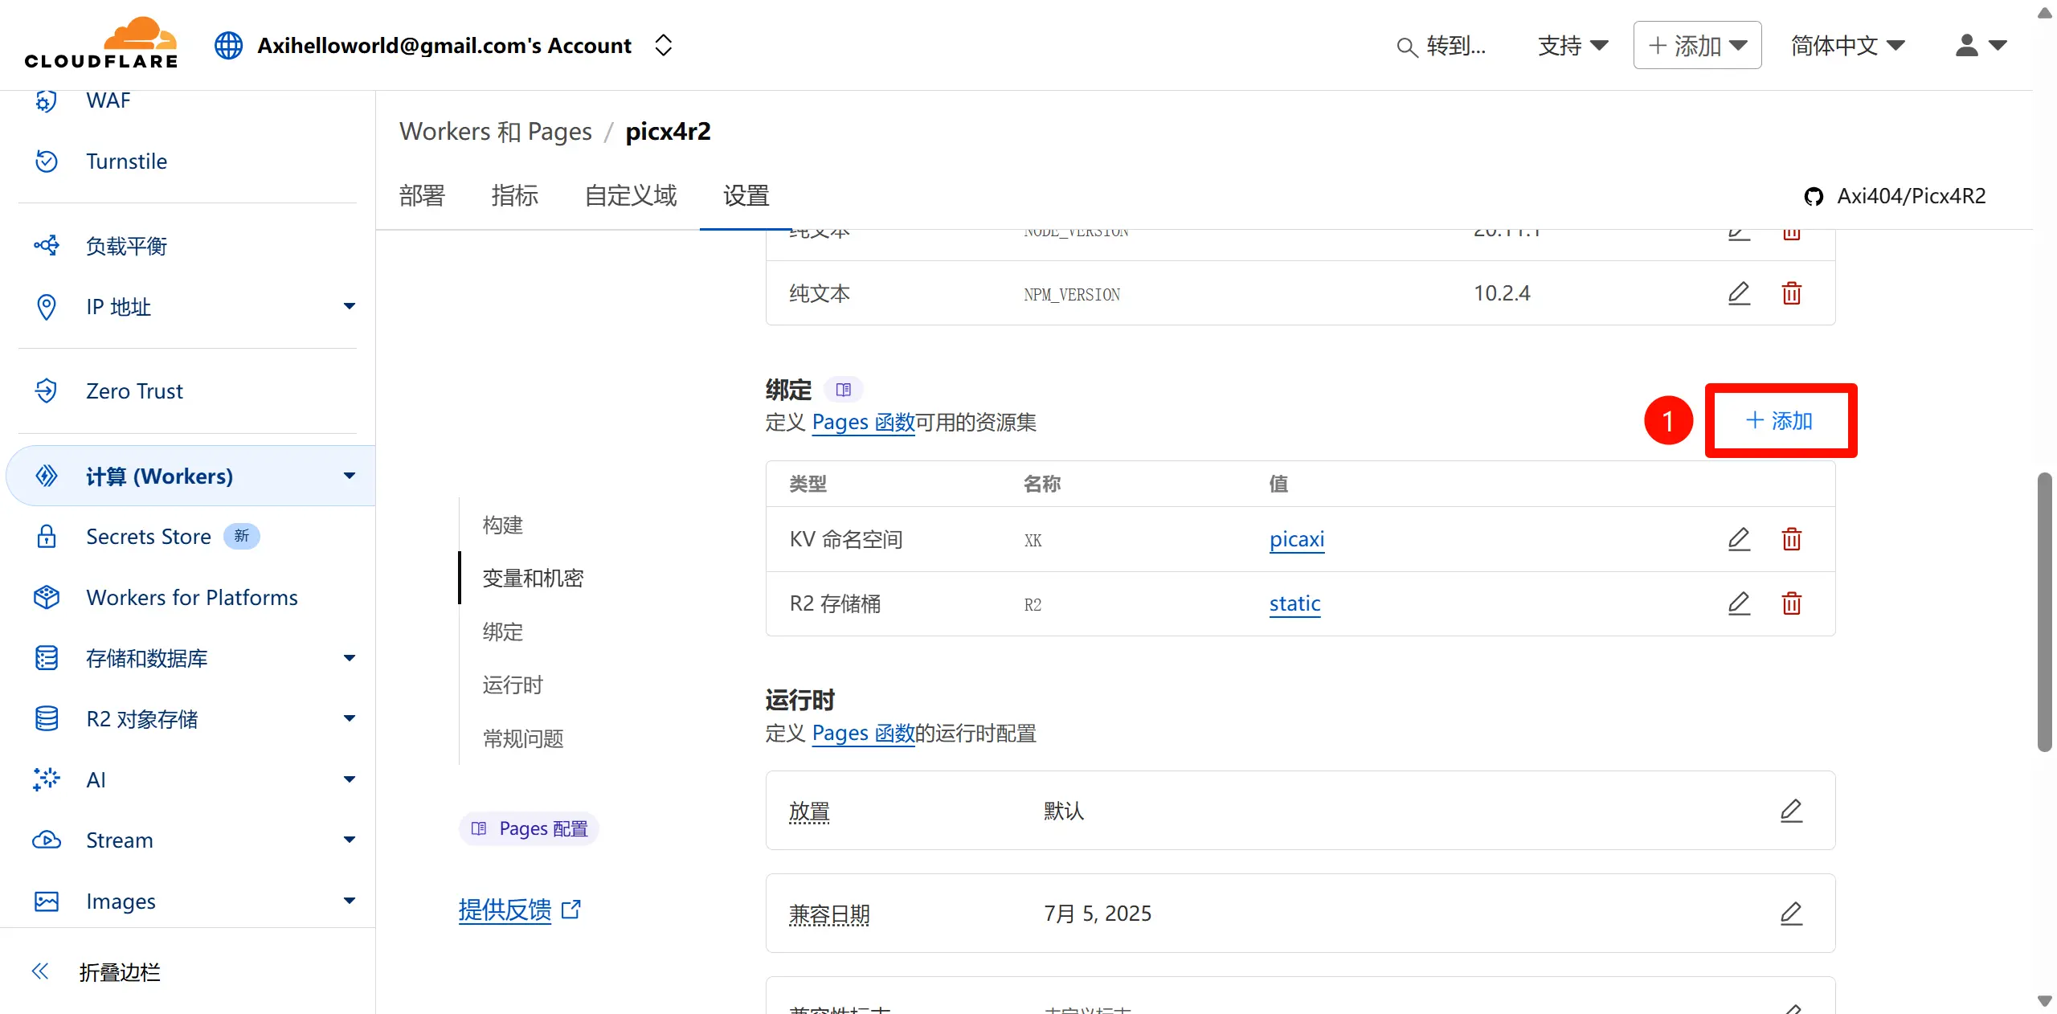Screen dimensions: 2057x1014
Task: Open the Turnstile sidebar item
Action: point(126,162)
